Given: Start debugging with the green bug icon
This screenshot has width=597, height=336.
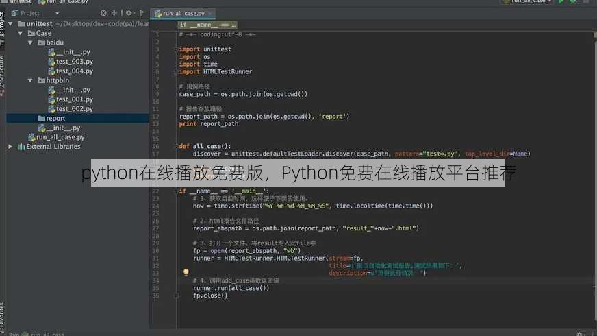Looking at the screenshot, I should pos(573,1).
